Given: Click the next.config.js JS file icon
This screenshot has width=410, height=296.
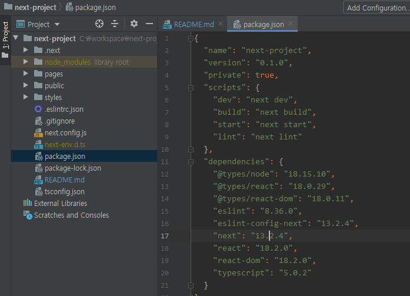Looking at the screenshot, I should 38,133.
